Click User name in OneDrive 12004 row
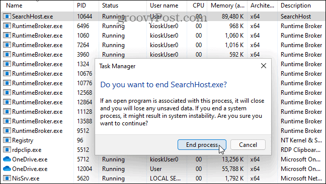 pos(156,169)
